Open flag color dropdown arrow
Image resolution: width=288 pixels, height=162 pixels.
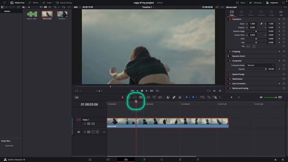189,97
